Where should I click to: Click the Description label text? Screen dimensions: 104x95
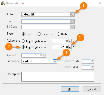[x=13, y=74]
